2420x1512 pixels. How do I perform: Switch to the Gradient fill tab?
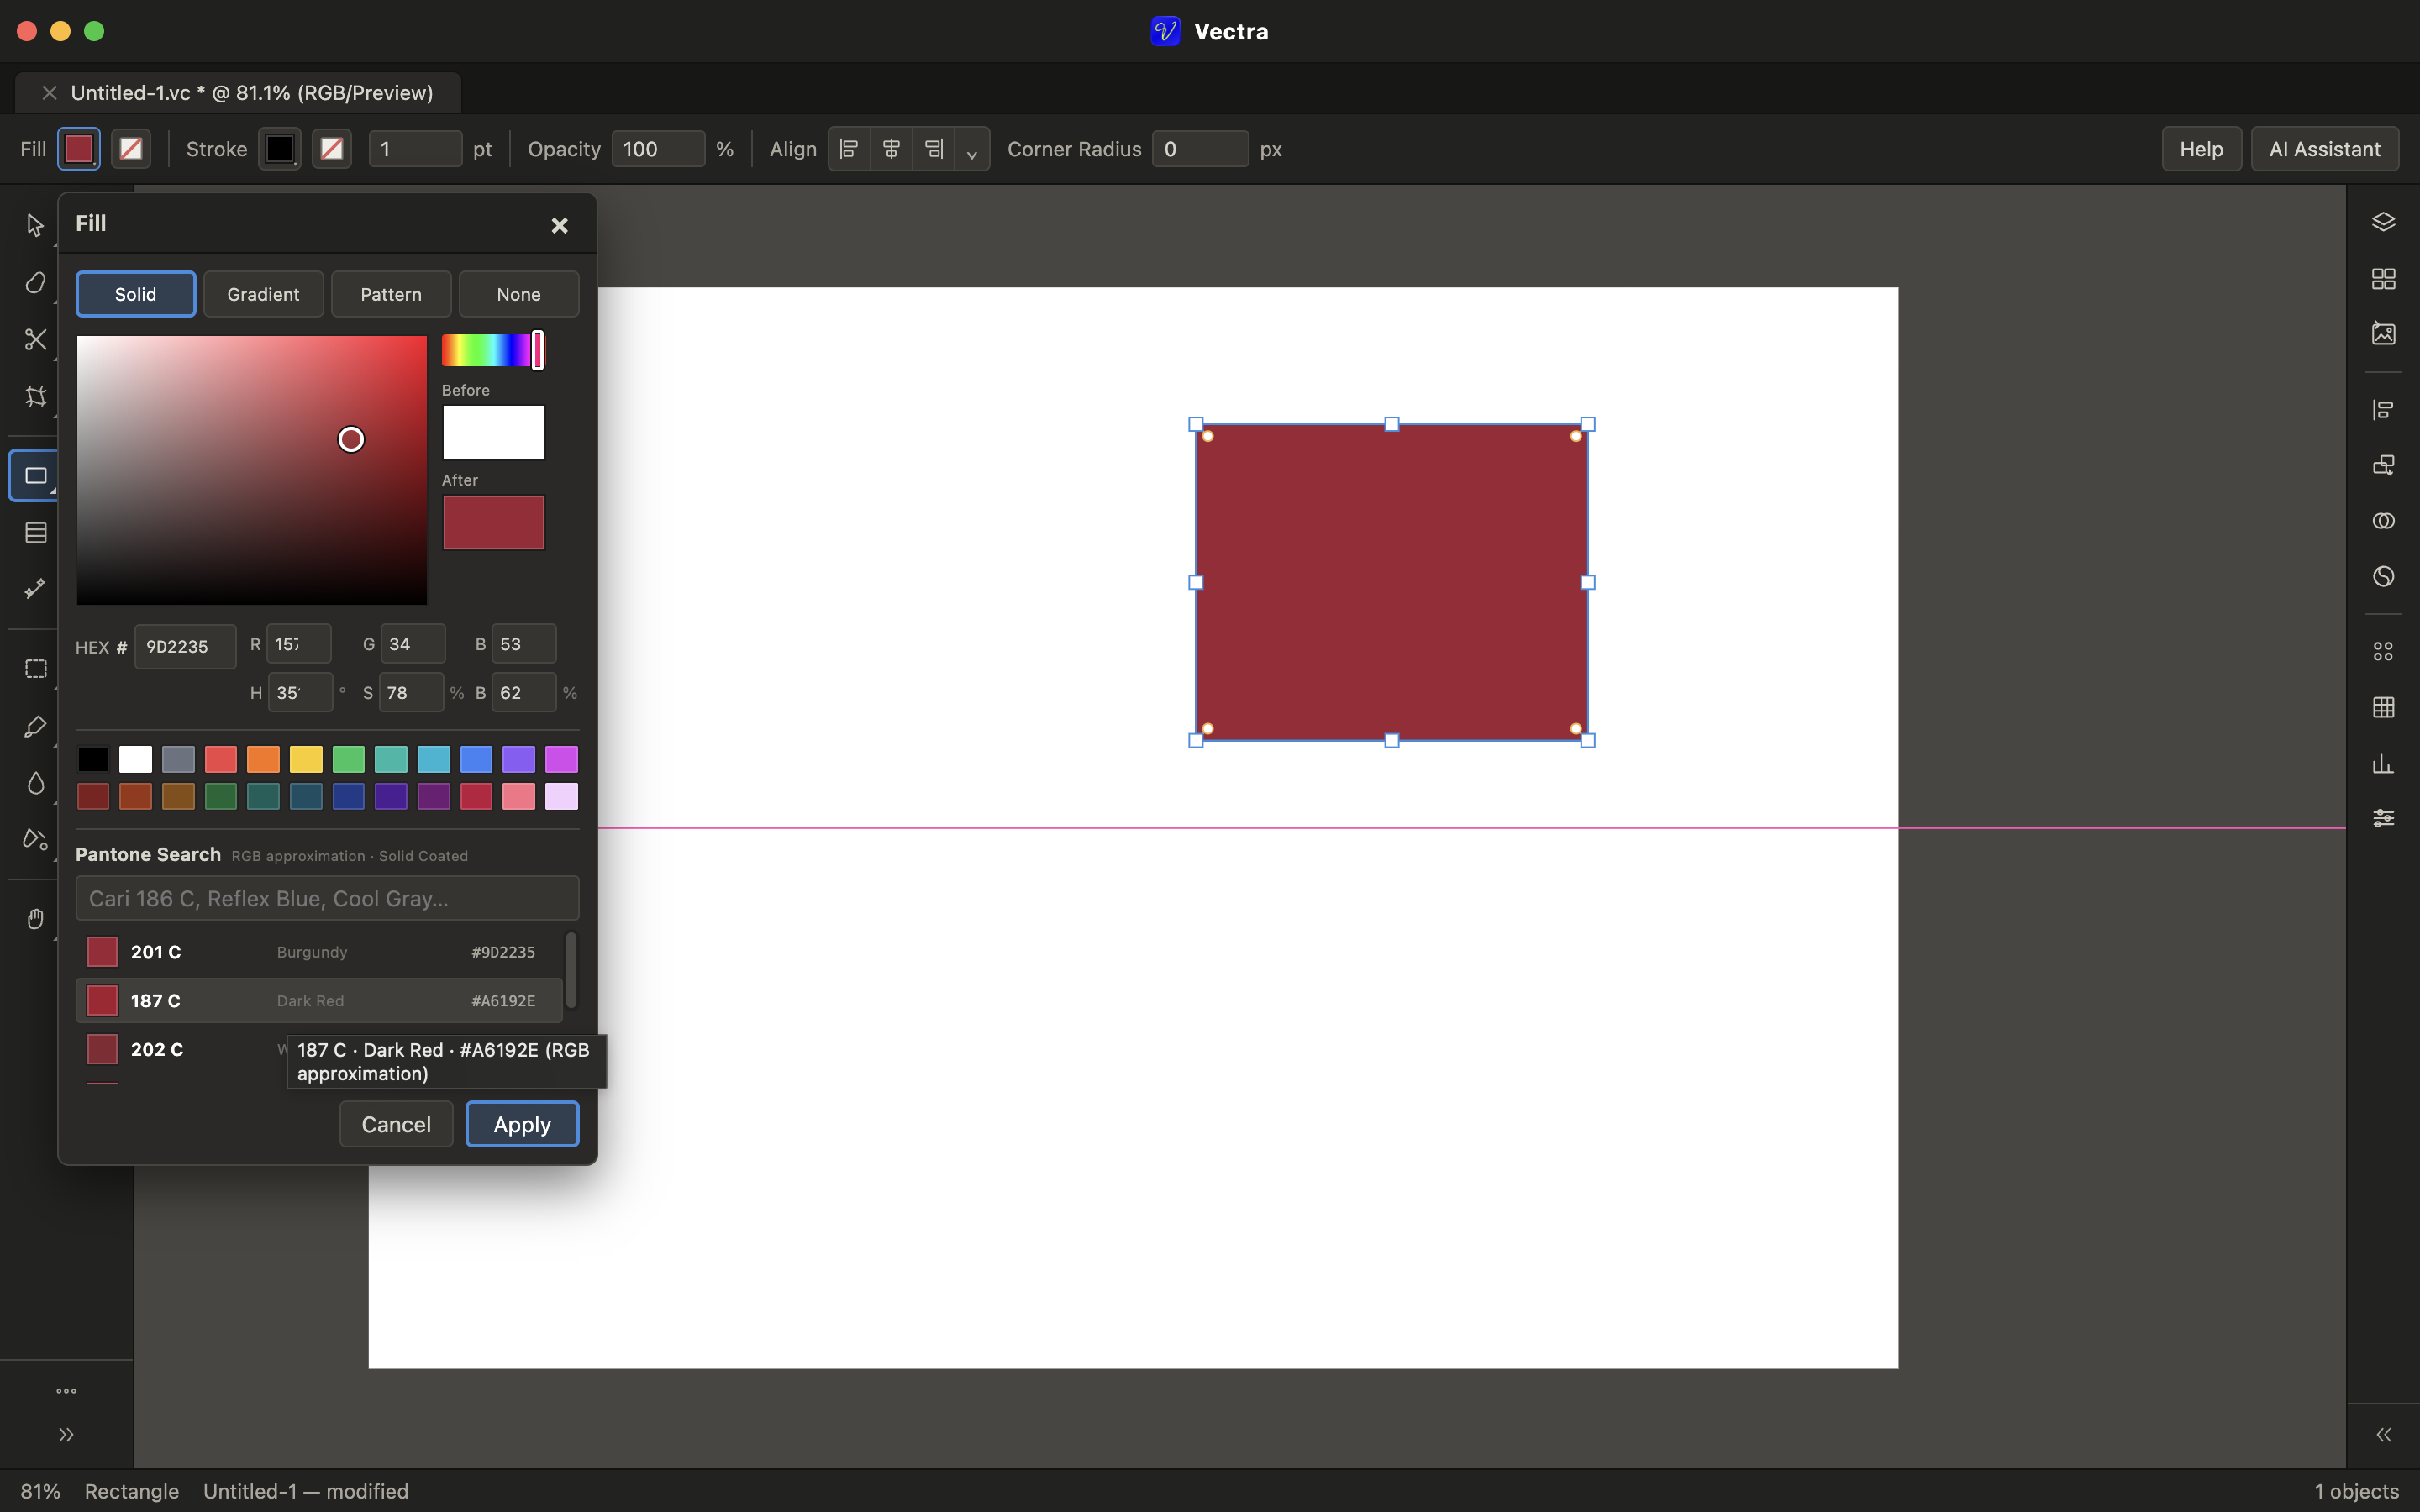pyautogui.click(x=263, y=294)
